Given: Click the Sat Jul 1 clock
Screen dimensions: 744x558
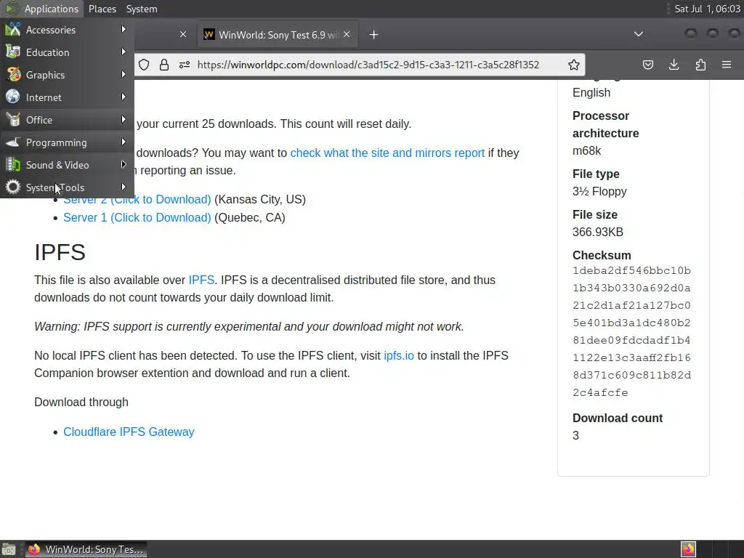Looking at the screenshot, I should [707, 9].
